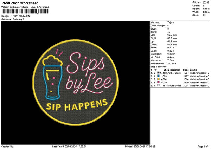The width and height of the screenshot is (211, 149).
Task: Click the Amber Black color swatch
Action: point(158,73)
